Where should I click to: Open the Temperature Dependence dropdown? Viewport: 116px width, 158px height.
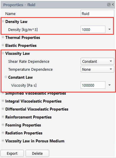point(97,69)
